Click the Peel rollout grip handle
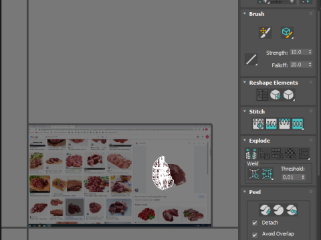 pos(311,191)
